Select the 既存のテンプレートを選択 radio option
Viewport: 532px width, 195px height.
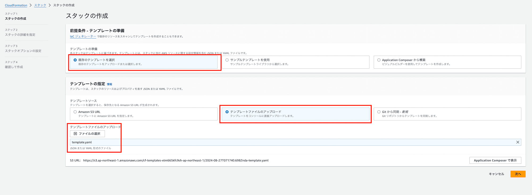(75, 60)
